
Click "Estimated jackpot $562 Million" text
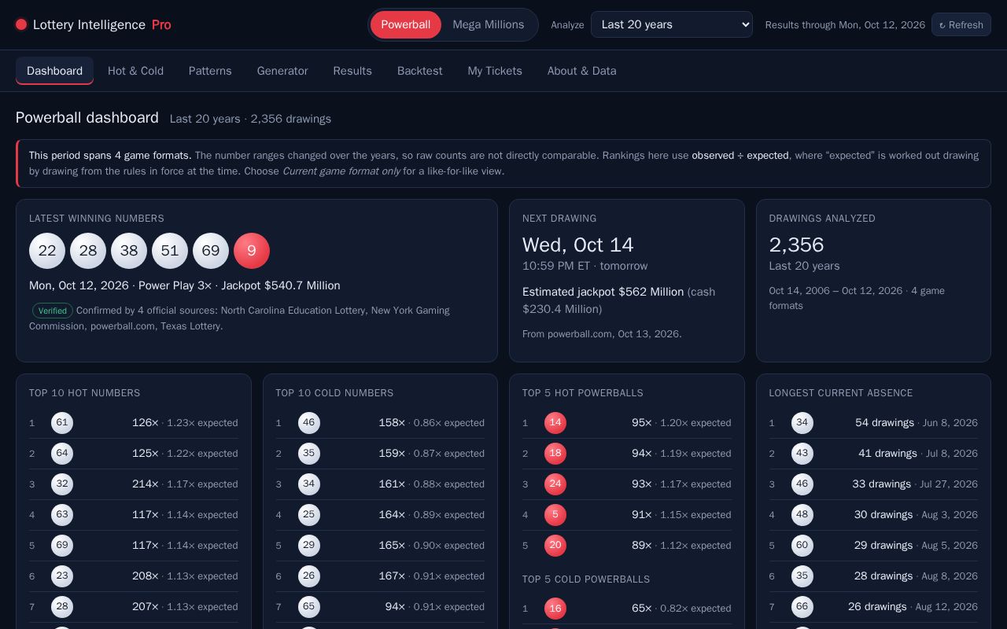coord(603,292)
